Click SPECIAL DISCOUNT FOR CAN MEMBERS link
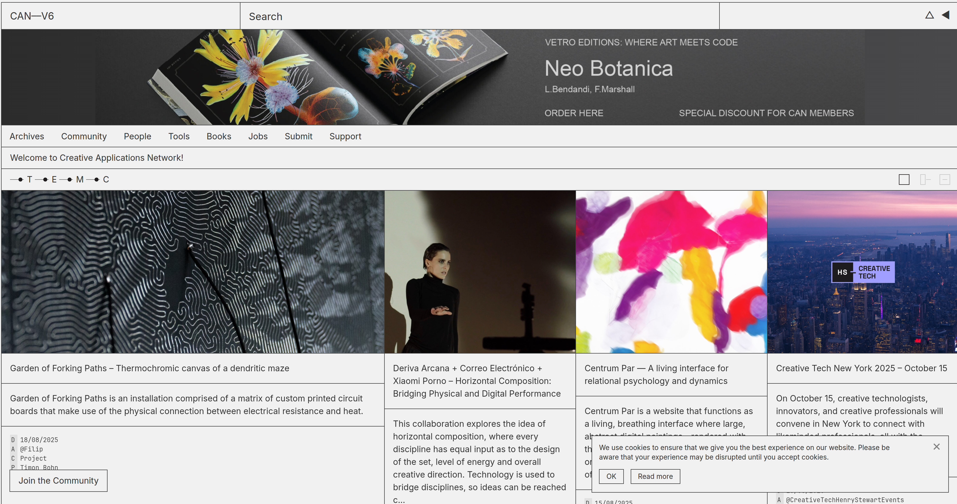 (x=766, y=113)
